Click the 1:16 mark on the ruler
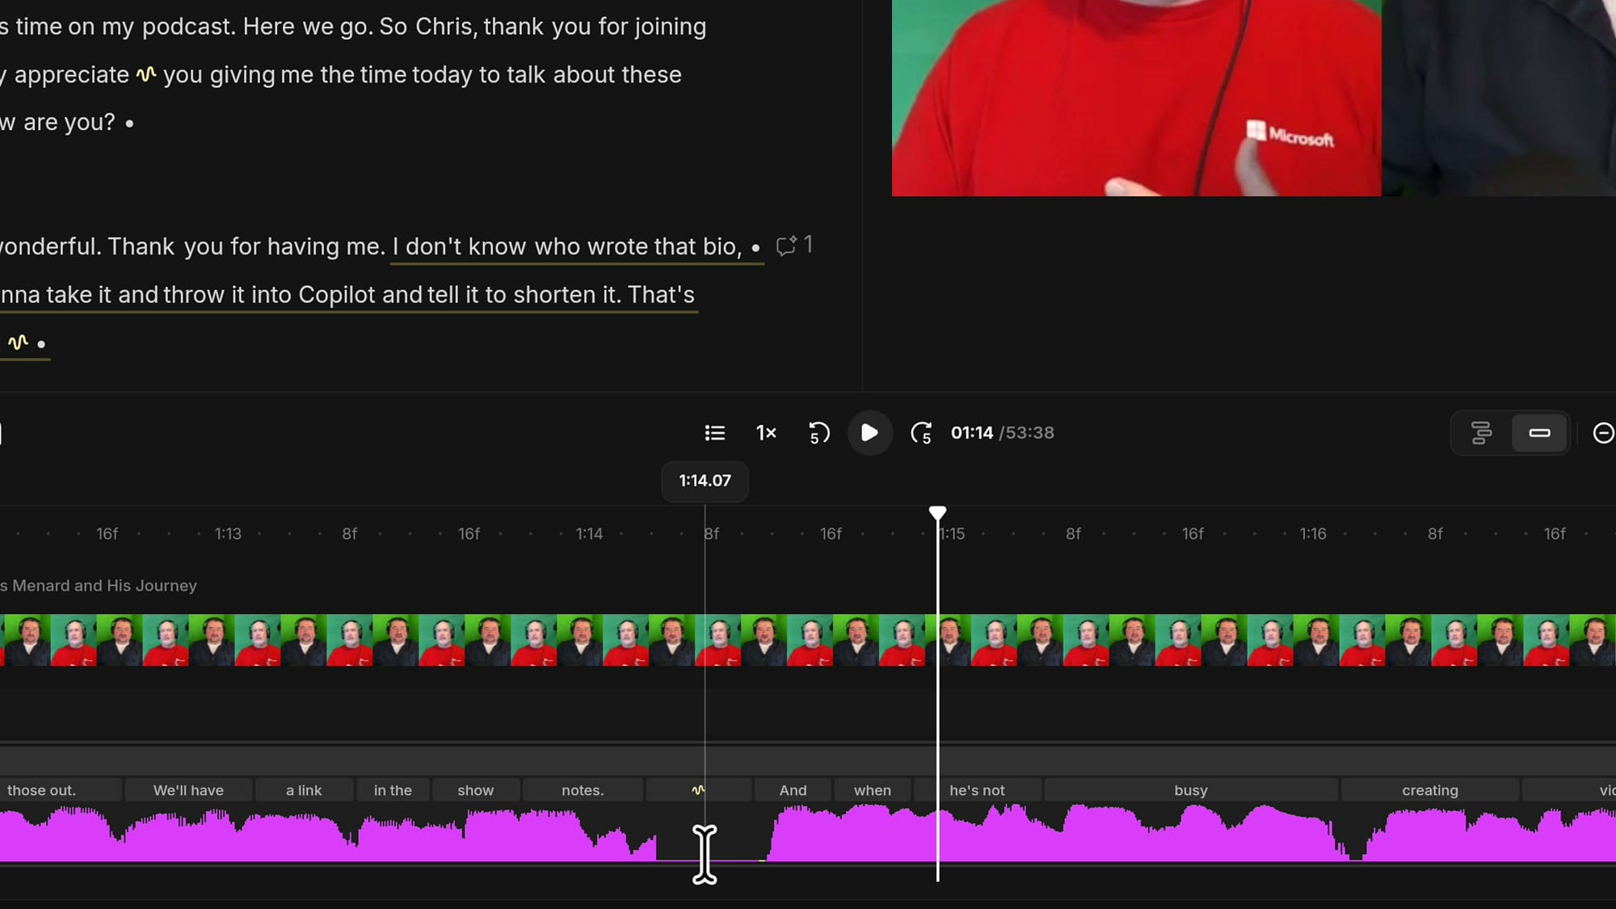The width and height of the screenshot is (1616, 909). 1313,534
